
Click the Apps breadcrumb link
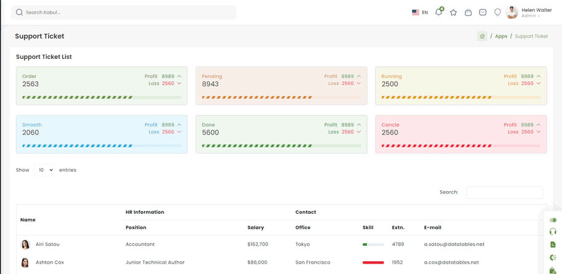coord(501,36)
